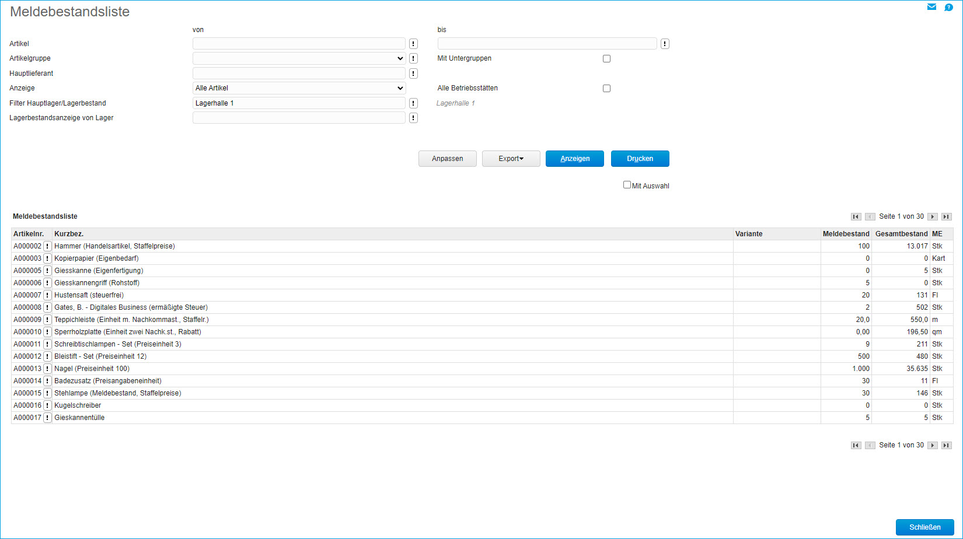Select row 'Hustensaft (steuerfrei)'
Viewport: 963px width, 539px height.
482,295
